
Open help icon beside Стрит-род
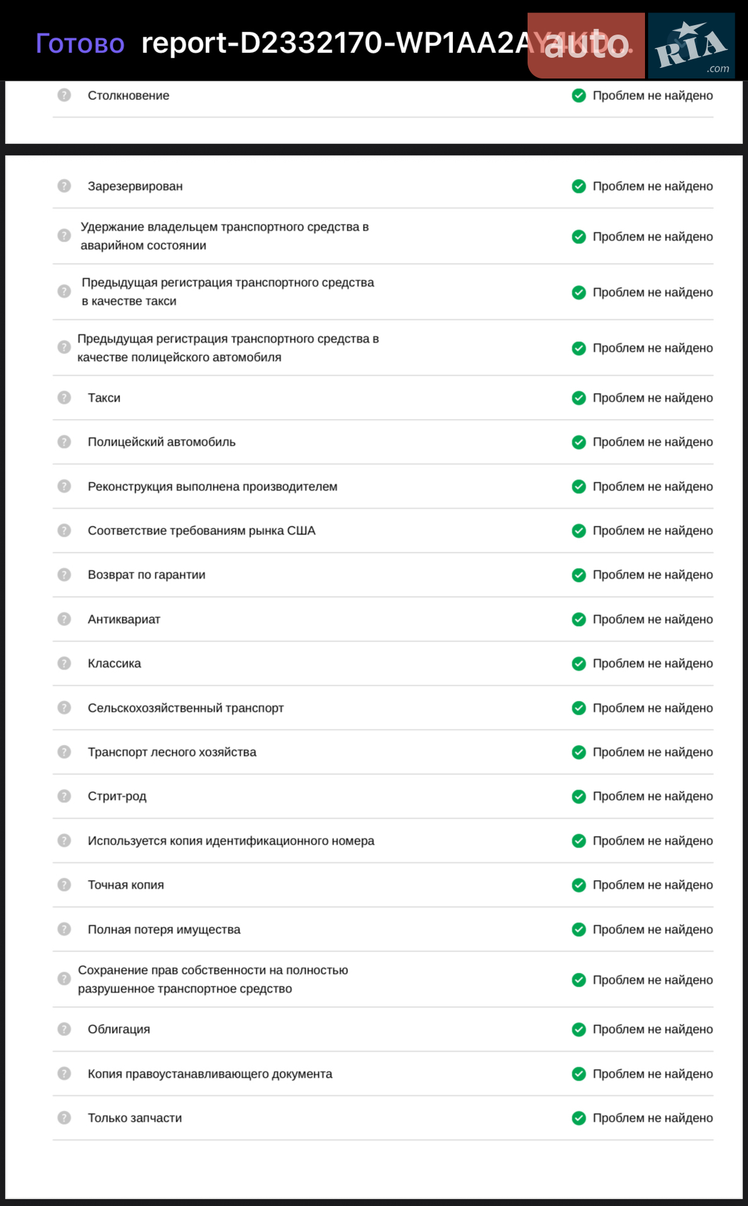pos(64,796)
